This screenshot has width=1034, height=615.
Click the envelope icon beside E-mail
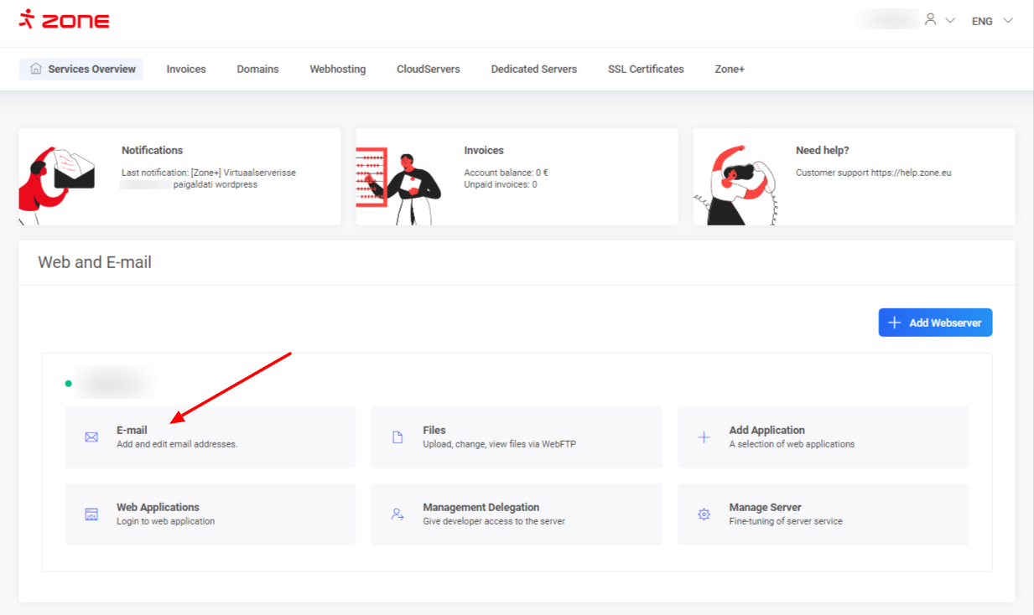(x=91, y=437)
